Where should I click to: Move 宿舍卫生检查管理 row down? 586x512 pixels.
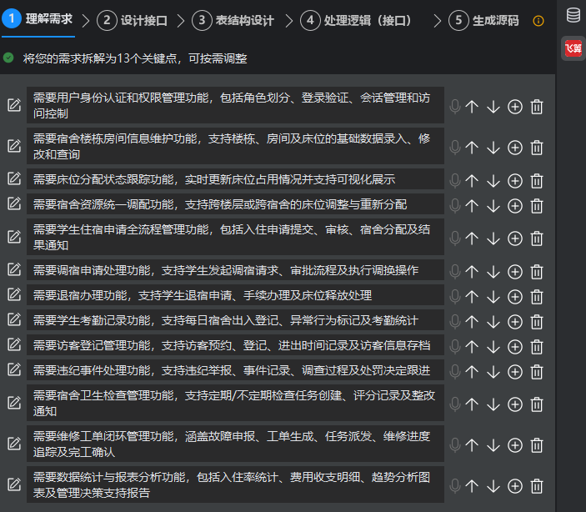coord(493,404)
